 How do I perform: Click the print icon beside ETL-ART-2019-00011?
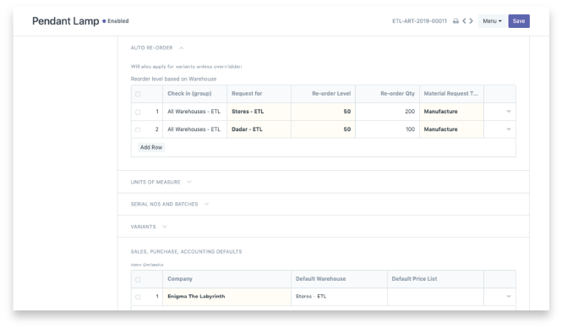[x=456, y=21]
